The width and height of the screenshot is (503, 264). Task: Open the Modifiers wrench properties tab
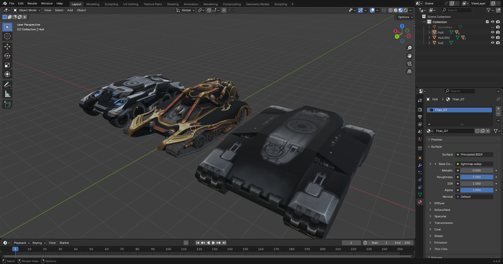(x=420, y=165)
